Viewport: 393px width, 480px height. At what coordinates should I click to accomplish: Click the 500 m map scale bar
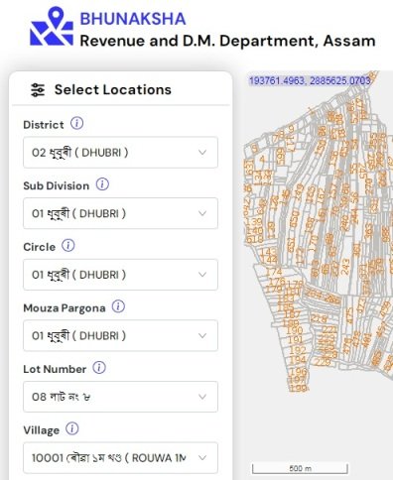pos(300,468)
